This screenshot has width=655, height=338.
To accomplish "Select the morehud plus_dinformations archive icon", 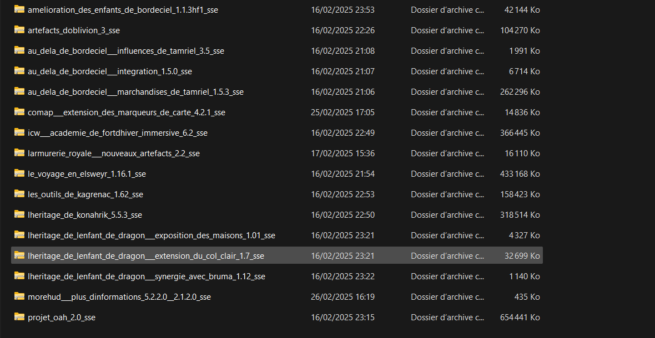I will [19, 296].
